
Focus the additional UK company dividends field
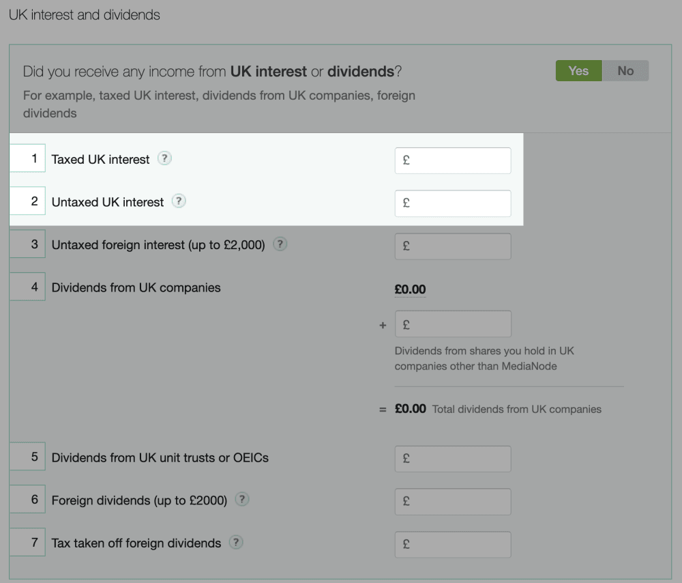[453, 324]
